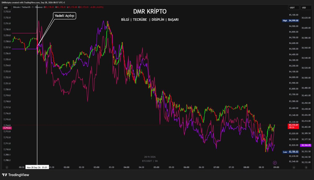Click the B scale button

[306, 167]
